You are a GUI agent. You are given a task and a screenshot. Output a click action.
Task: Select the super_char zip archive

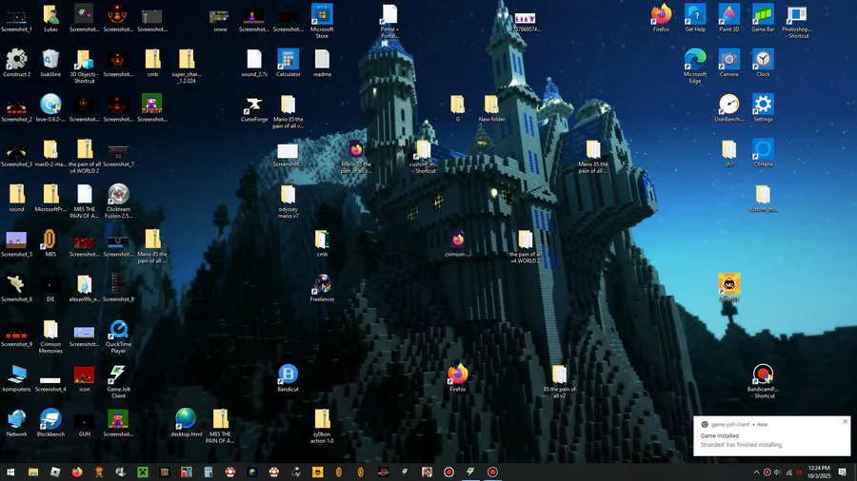(x=187, y=66)
